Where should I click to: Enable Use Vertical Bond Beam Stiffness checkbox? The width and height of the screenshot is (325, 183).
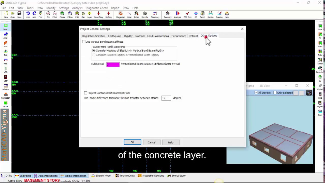[84, 42]
